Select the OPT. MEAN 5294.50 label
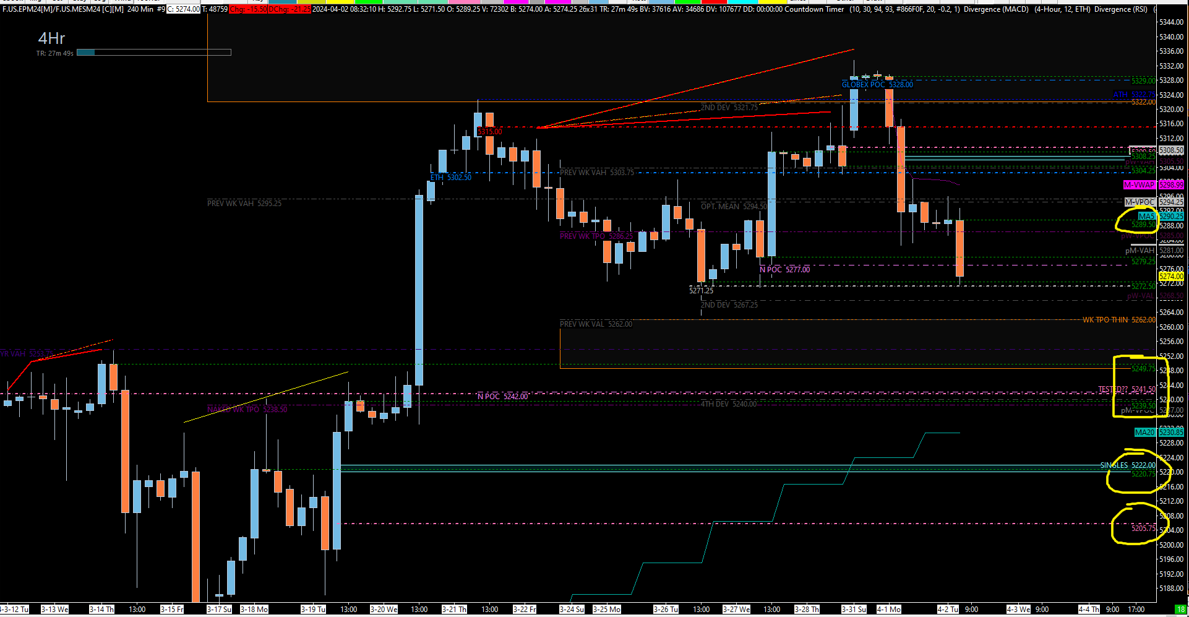 pos(734,207)
